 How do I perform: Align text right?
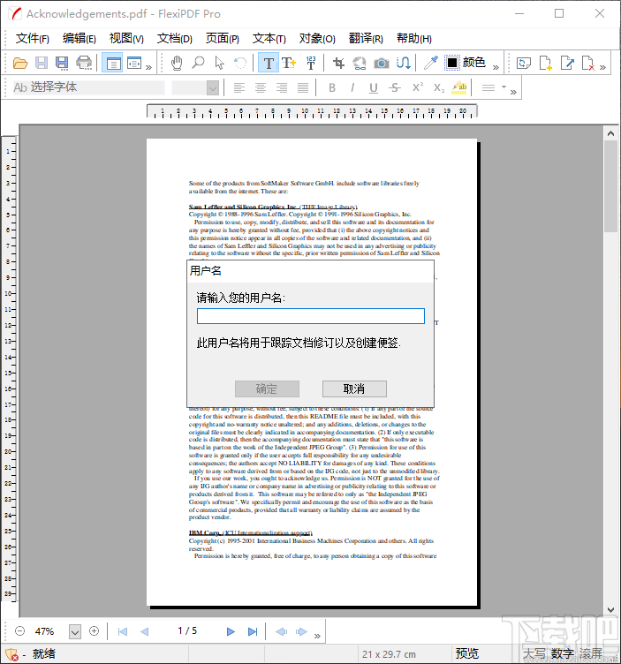[x=282, y=87]
